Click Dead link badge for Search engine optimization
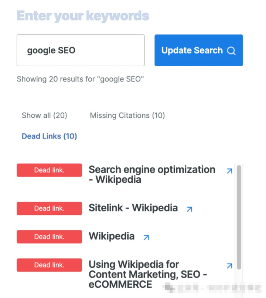Image resolution: width=266 pixels, height=298 pixels. click(x=49, y=170)
